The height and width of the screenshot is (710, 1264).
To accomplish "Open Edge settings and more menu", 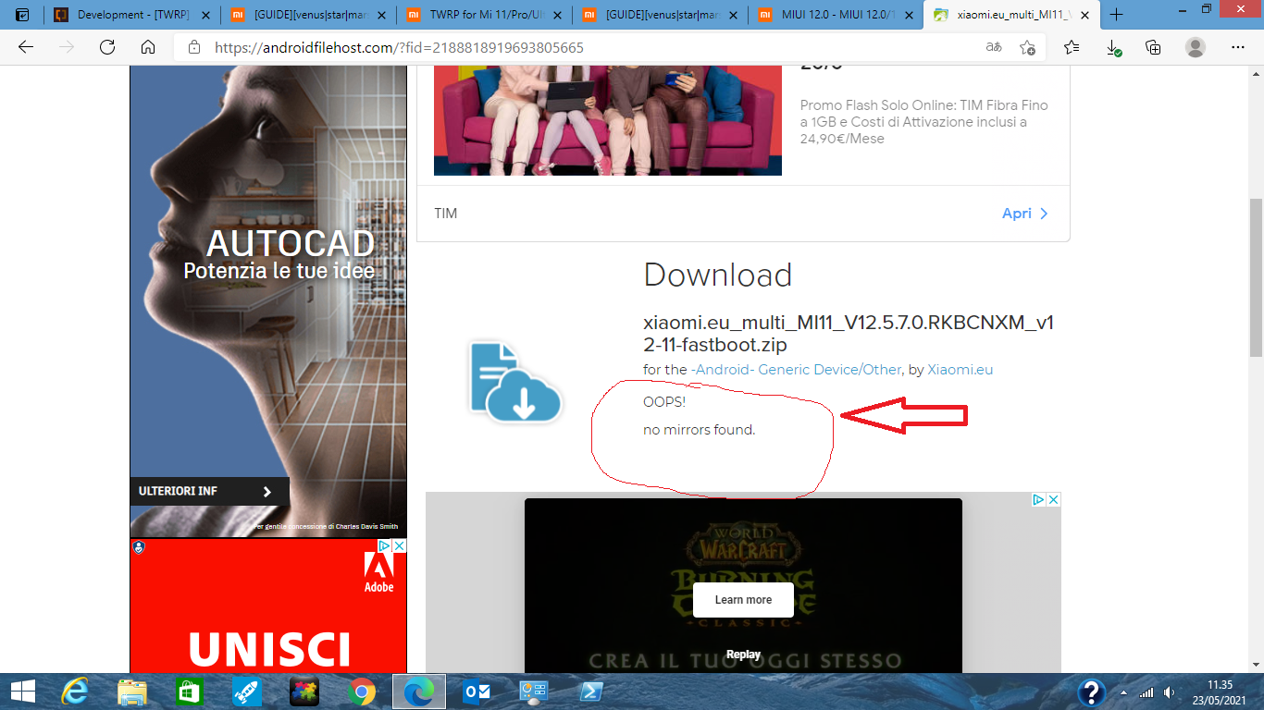I will 1238,47.
